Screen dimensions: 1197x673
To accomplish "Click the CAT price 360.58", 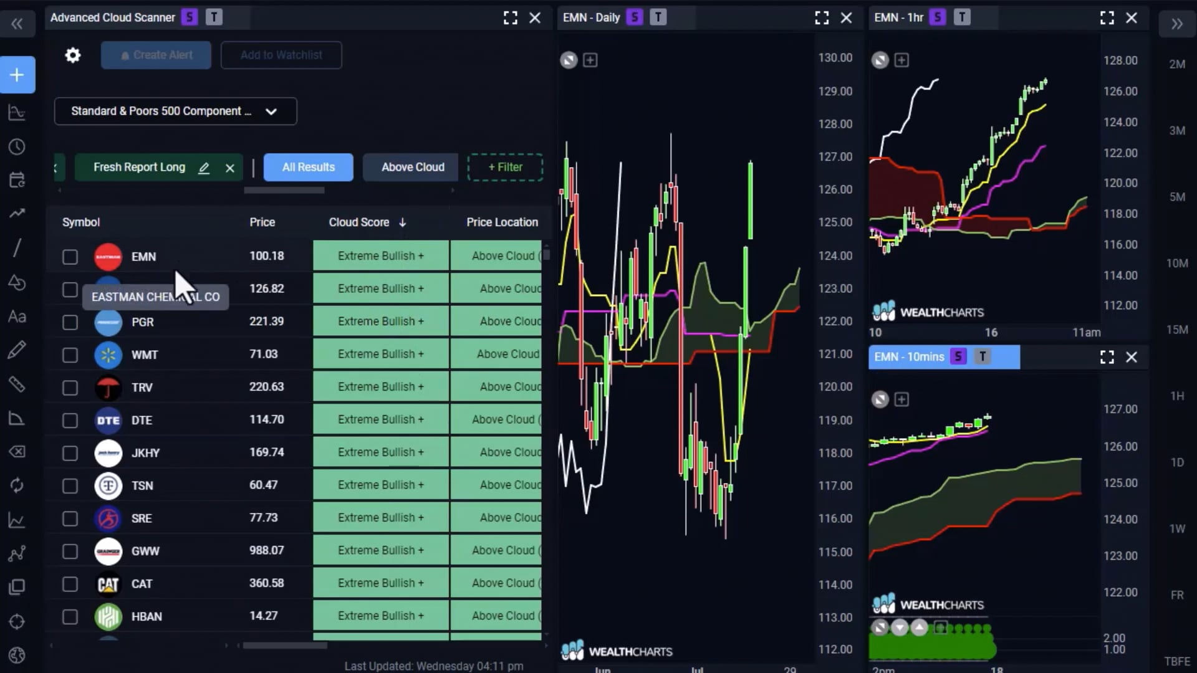I will [x=267, y=583].
